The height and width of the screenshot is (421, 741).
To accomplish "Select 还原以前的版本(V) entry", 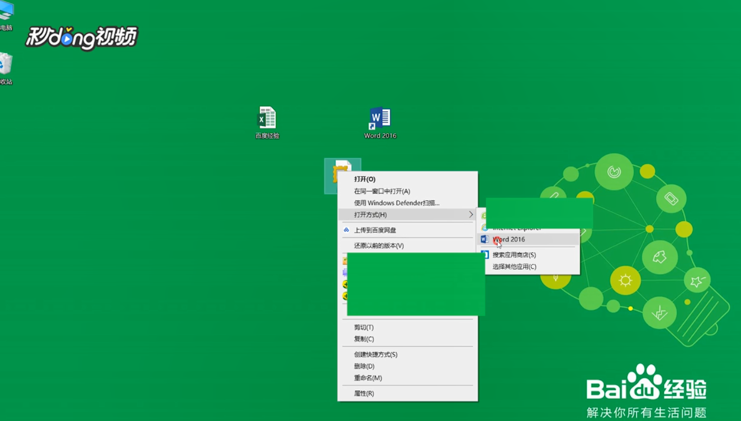I will 407,246.
